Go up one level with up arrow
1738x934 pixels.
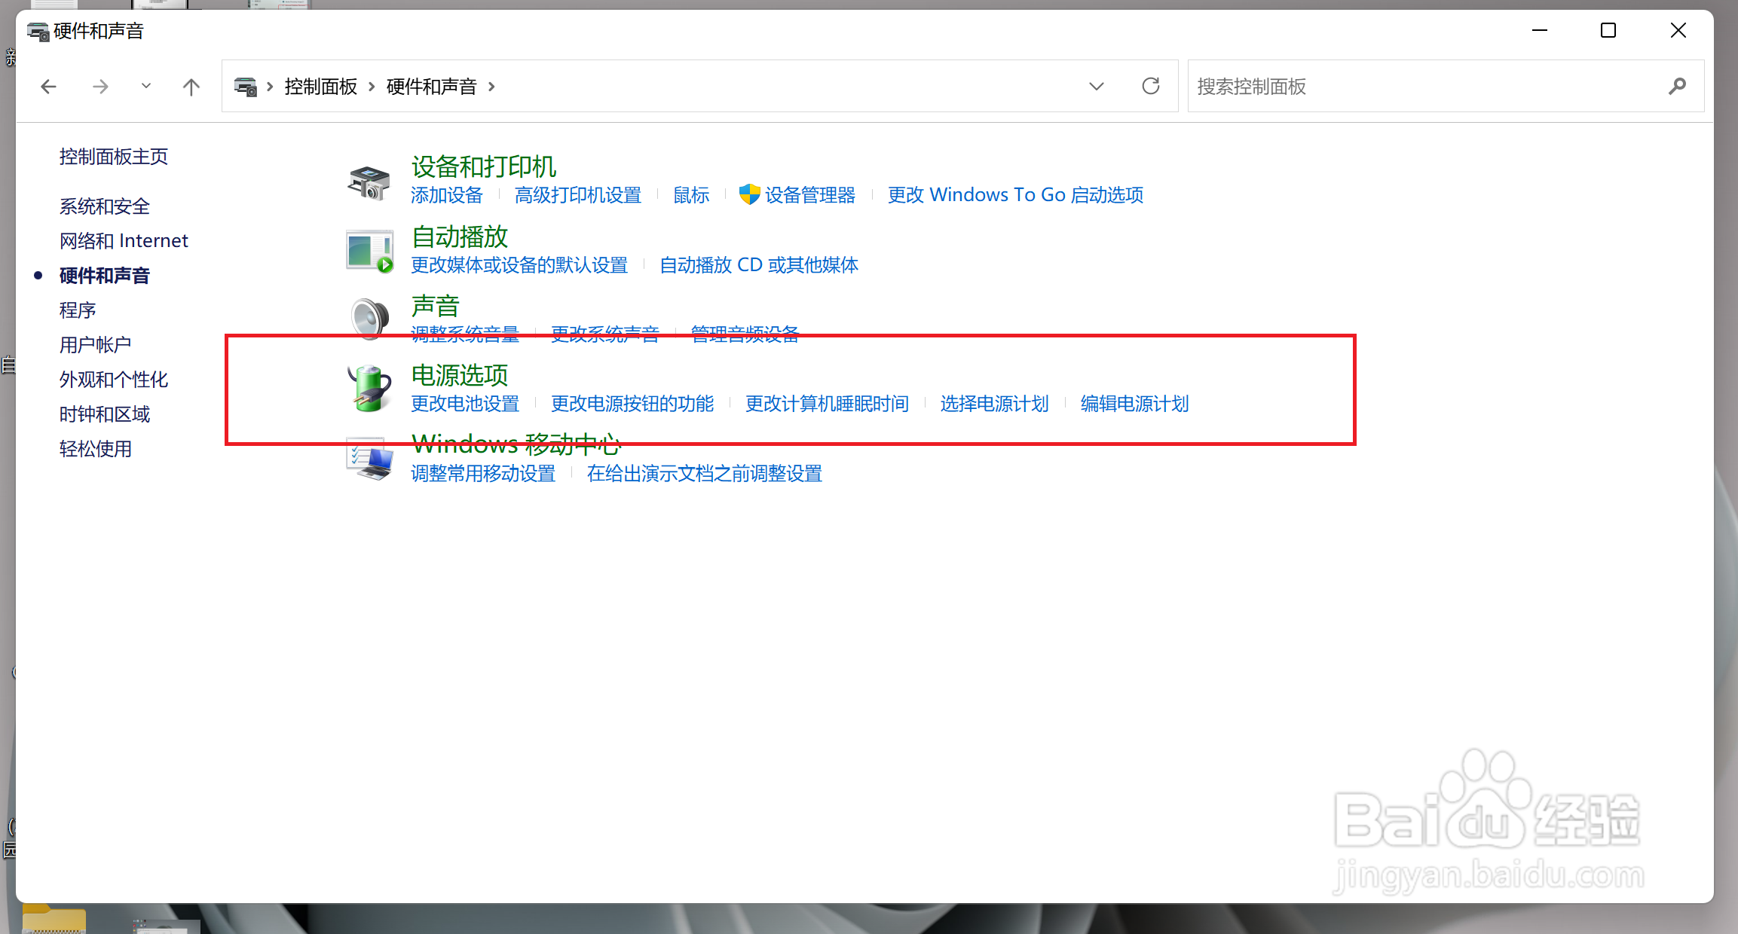click(191, 87)
